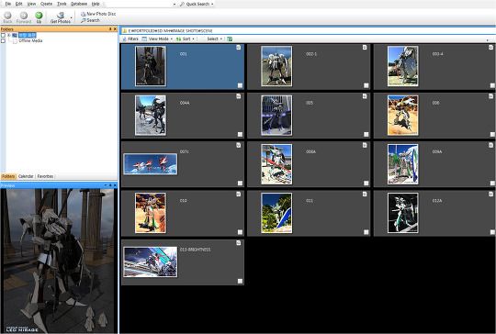Select the 012A dark robot thumbnail
This screenshot has height=334, width=496.
click(x=402, y=213)
